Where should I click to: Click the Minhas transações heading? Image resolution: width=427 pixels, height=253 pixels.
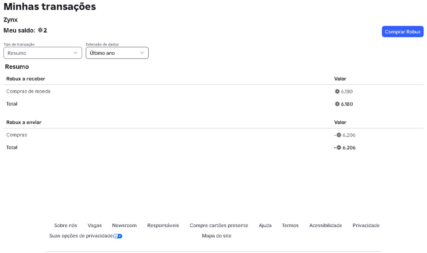(x=50, y=7)
